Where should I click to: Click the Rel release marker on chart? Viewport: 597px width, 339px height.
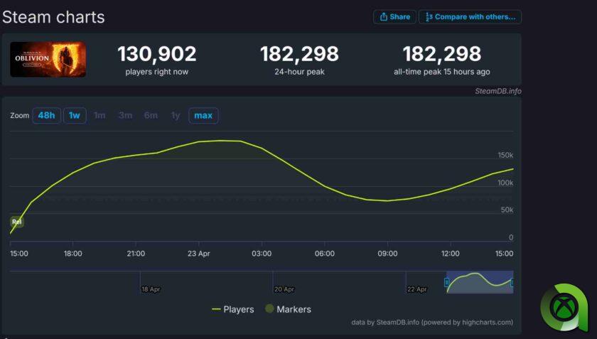click(x=16, y=222)
